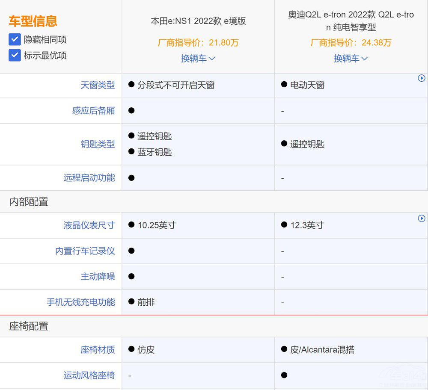This screenshot has width=428, height=390.
Task: Click the 内部配置 section header
Action: pyautogui.click(x=29, y=202)
